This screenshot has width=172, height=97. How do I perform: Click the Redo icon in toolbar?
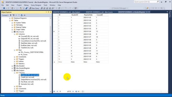[70, 8]
